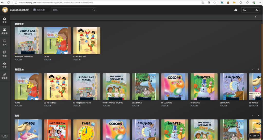Click the browser extensions puzzle icon
This screenshot has width=263, height=140.
tap(240, 3)
